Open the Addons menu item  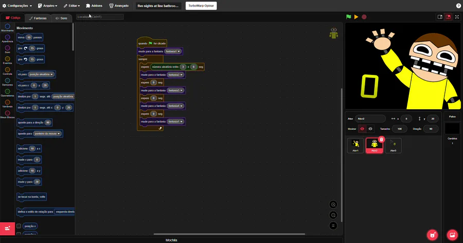click(94, 6)
